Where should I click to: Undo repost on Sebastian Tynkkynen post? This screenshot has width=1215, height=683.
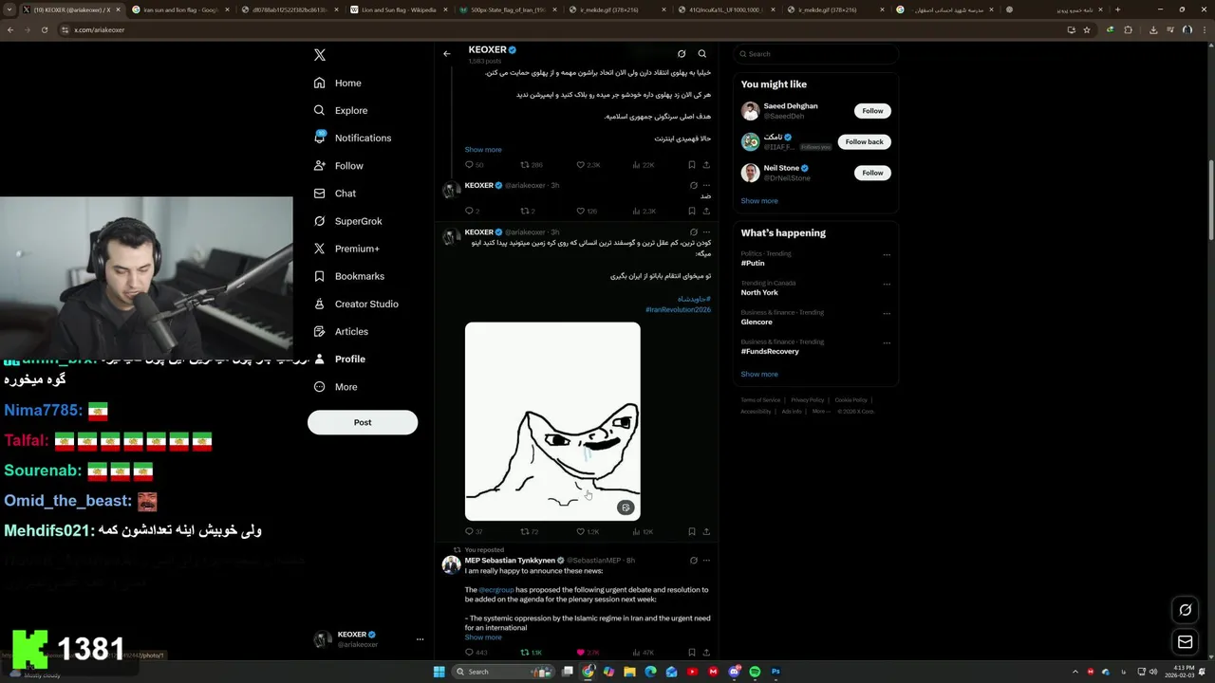(531, 653)
